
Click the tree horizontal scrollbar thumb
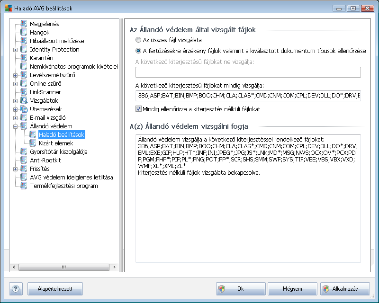point(64,267)
